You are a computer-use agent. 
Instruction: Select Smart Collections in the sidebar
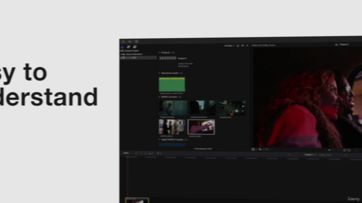tap(134, 54)
